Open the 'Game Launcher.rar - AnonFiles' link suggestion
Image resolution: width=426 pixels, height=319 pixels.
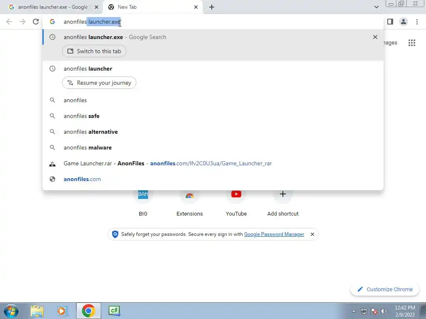(x=213, y=163)
